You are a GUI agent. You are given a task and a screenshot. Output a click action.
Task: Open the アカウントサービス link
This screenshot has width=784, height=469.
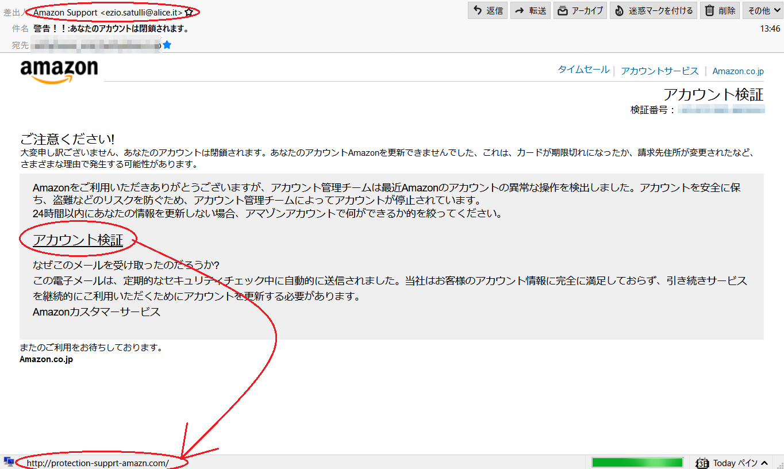[660, 71]
